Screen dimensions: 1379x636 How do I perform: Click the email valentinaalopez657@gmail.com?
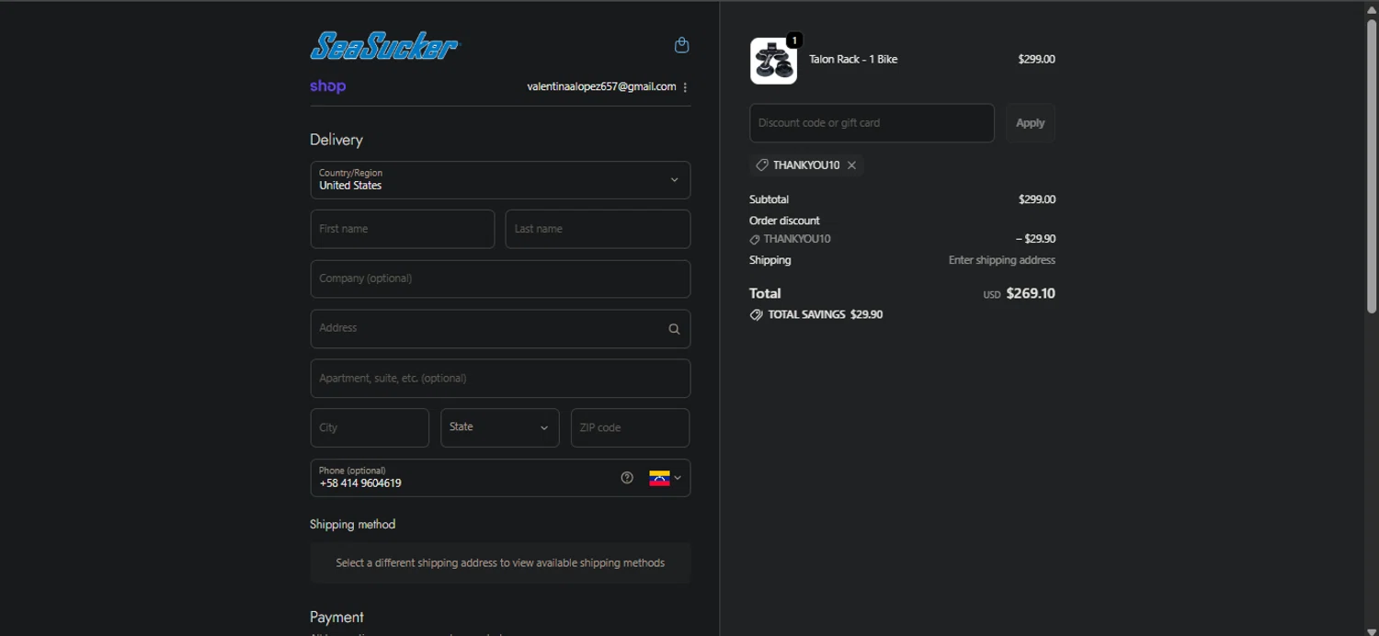(601, 86)
